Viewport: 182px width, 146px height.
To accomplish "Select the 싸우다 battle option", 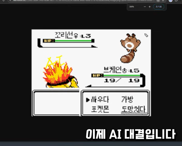I will pos(100,99).
